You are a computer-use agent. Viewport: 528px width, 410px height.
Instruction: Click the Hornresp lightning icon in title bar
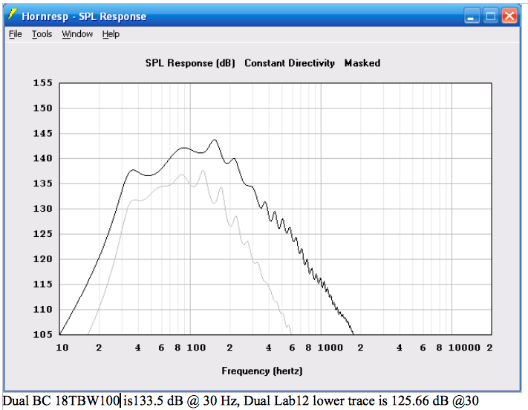pos(13,15)
